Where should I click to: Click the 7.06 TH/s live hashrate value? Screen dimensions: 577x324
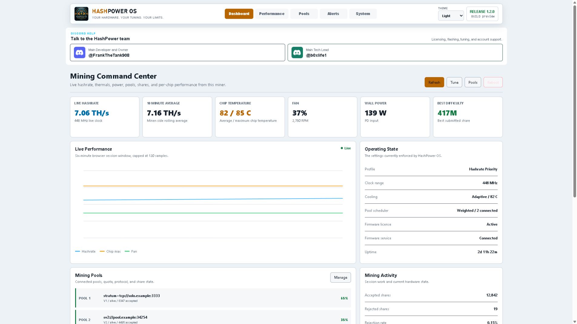91,113
